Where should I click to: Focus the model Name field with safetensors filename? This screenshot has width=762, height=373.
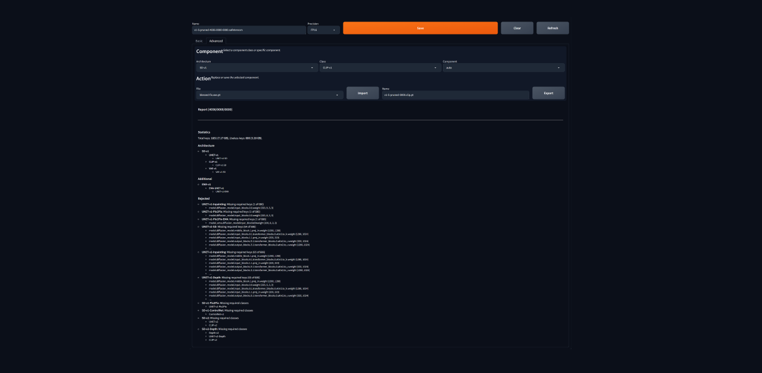pos(249,30)
